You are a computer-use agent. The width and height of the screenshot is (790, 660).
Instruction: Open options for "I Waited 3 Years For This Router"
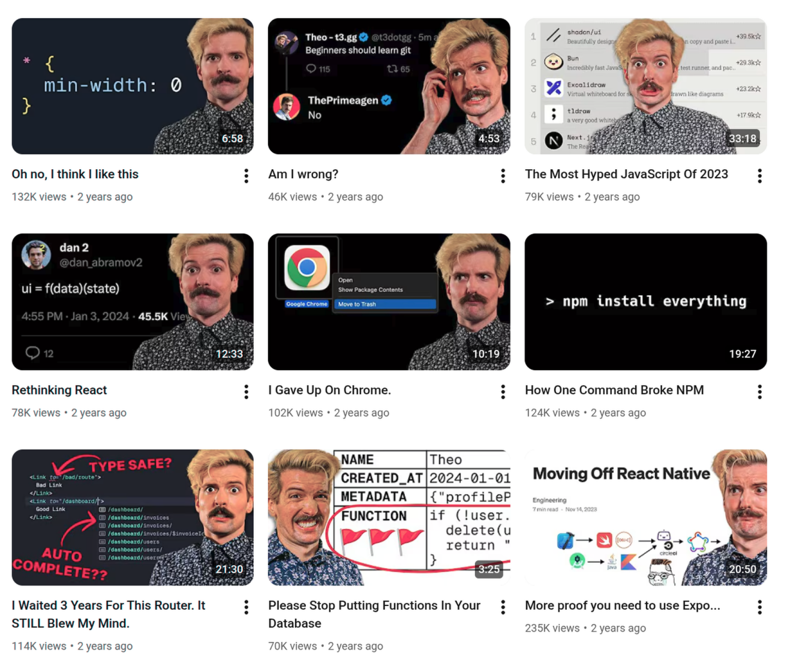coord(246,607)
